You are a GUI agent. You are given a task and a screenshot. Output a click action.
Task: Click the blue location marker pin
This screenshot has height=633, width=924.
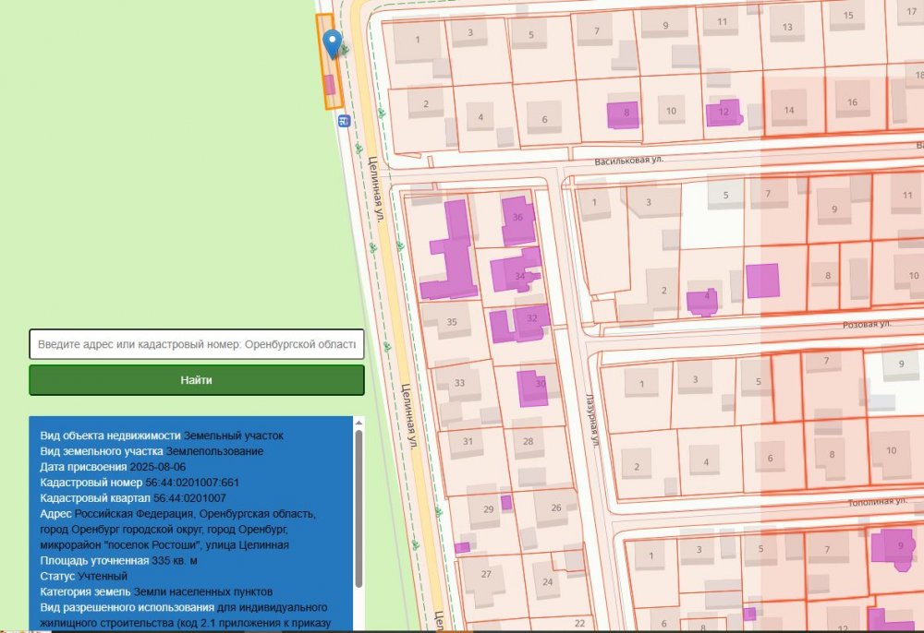(x=333, y=41)
